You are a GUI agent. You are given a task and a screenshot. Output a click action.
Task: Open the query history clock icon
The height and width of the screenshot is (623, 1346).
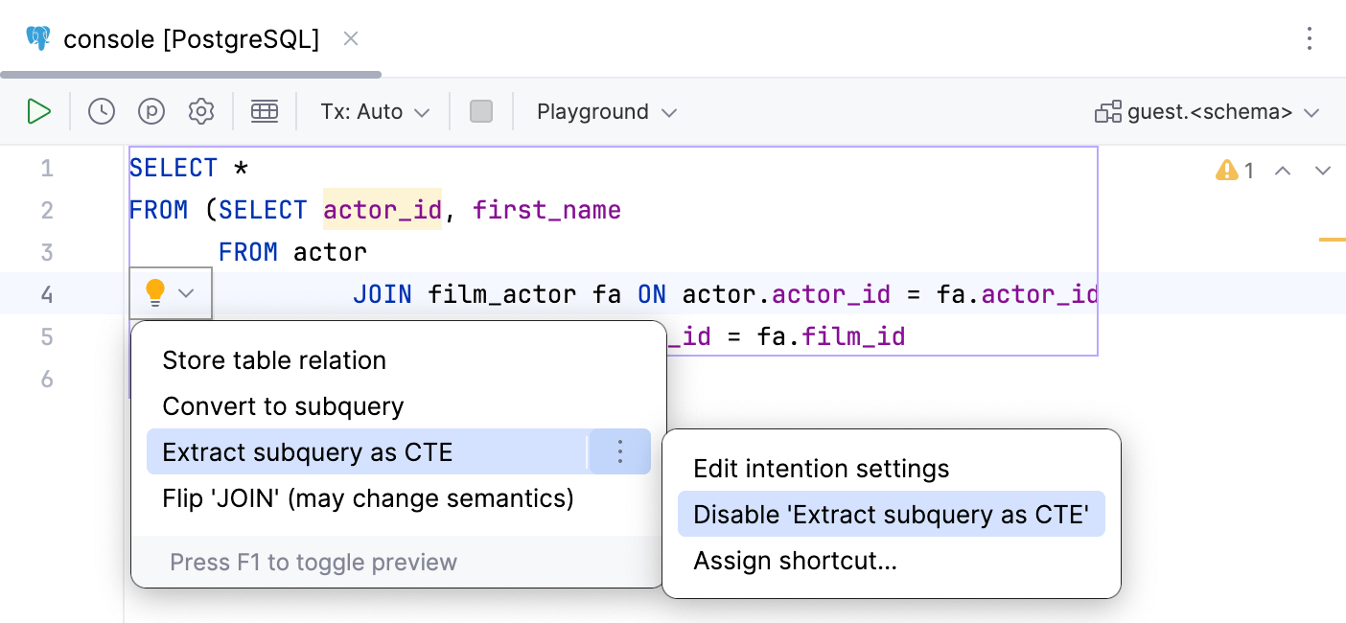pos(102,112)
